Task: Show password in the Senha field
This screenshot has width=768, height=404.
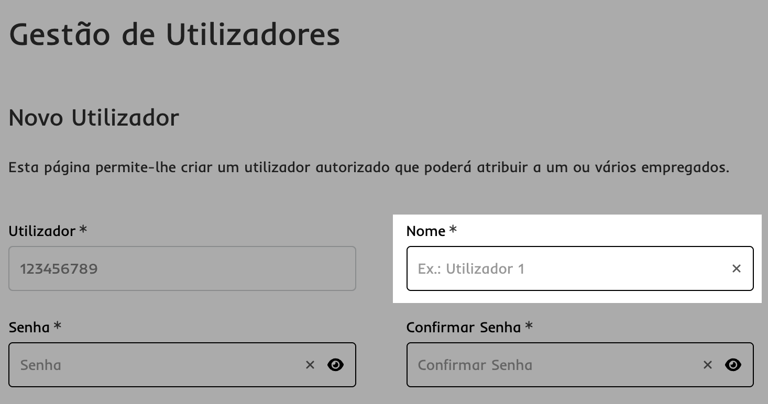Action: 335,365
